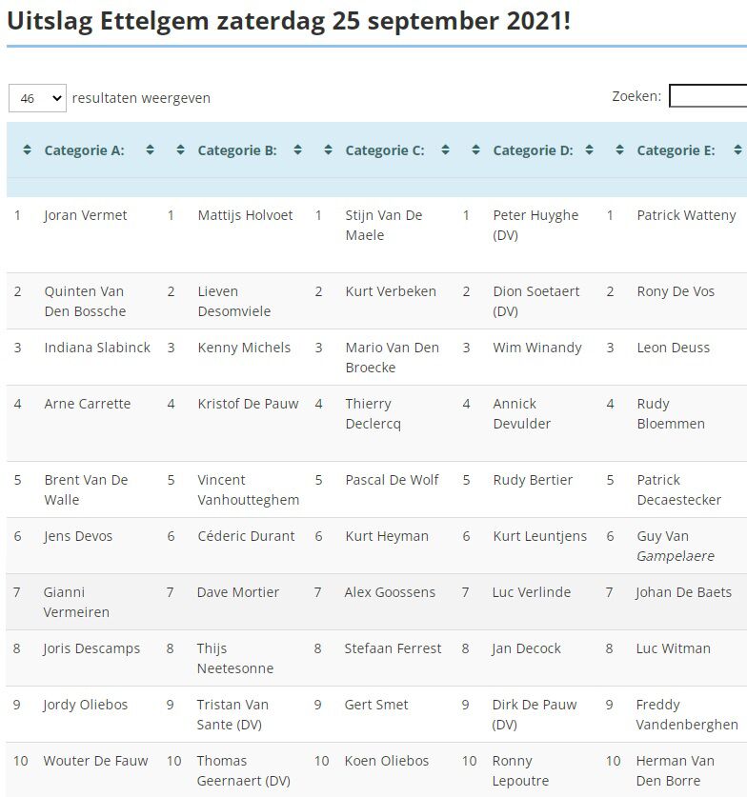The width and height of the screenshot is (747, 797).
Task: Sort by rank column left of Categorie A
Action: point(27,149)
